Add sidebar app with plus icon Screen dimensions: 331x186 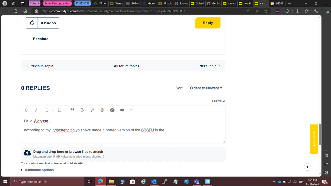326,20
